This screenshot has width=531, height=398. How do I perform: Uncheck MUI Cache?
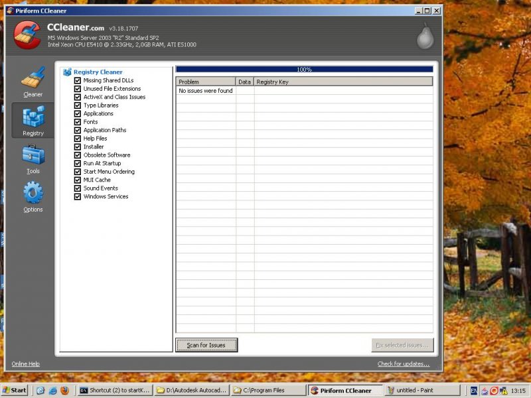(x=78, y=180)
